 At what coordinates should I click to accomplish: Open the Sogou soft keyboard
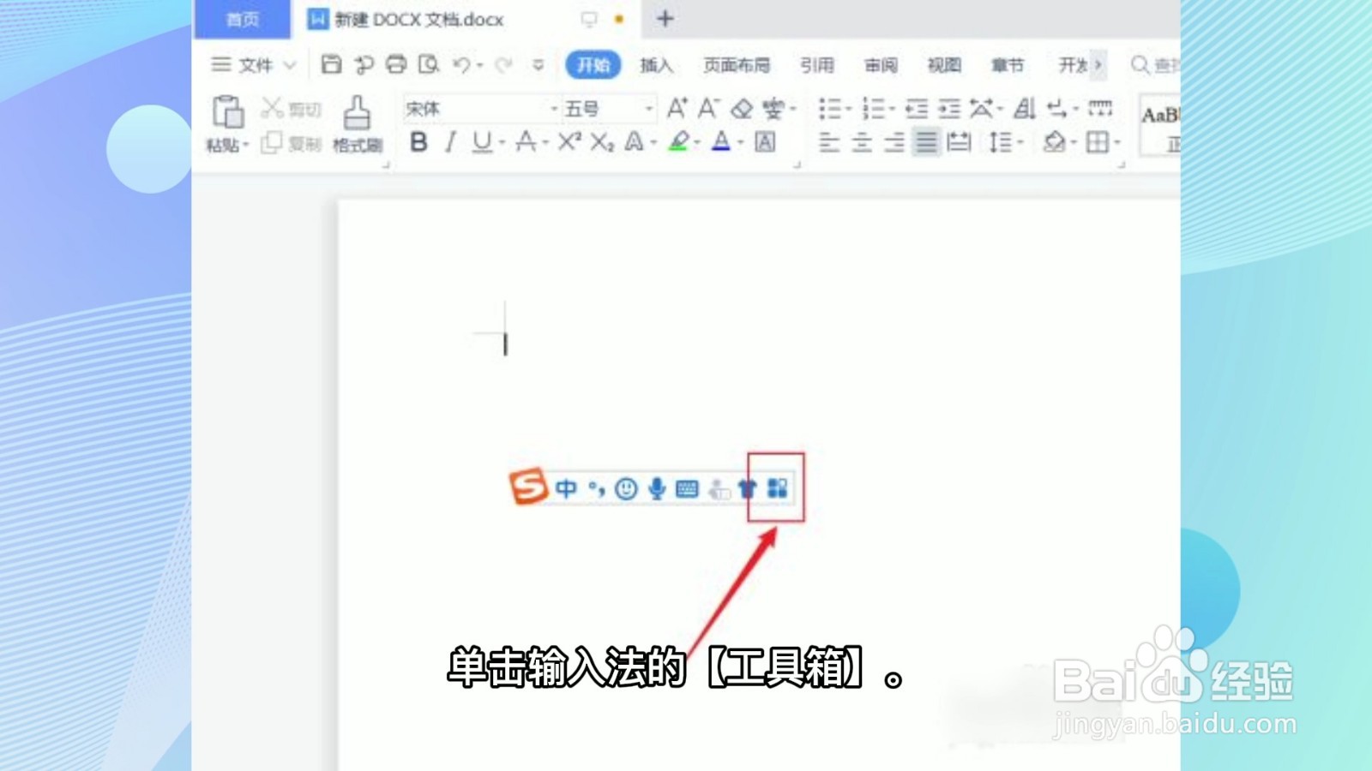coord(687,488)
